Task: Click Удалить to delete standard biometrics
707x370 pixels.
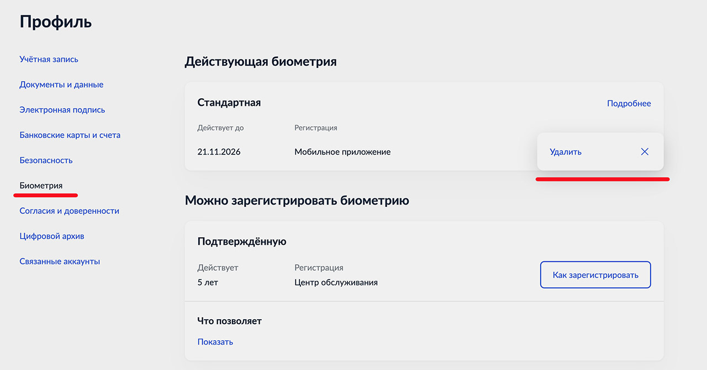Action: (x=566, y=152)
